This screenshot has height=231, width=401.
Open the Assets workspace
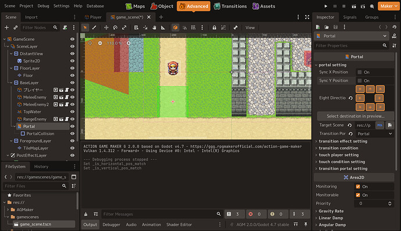coord(264,6)
